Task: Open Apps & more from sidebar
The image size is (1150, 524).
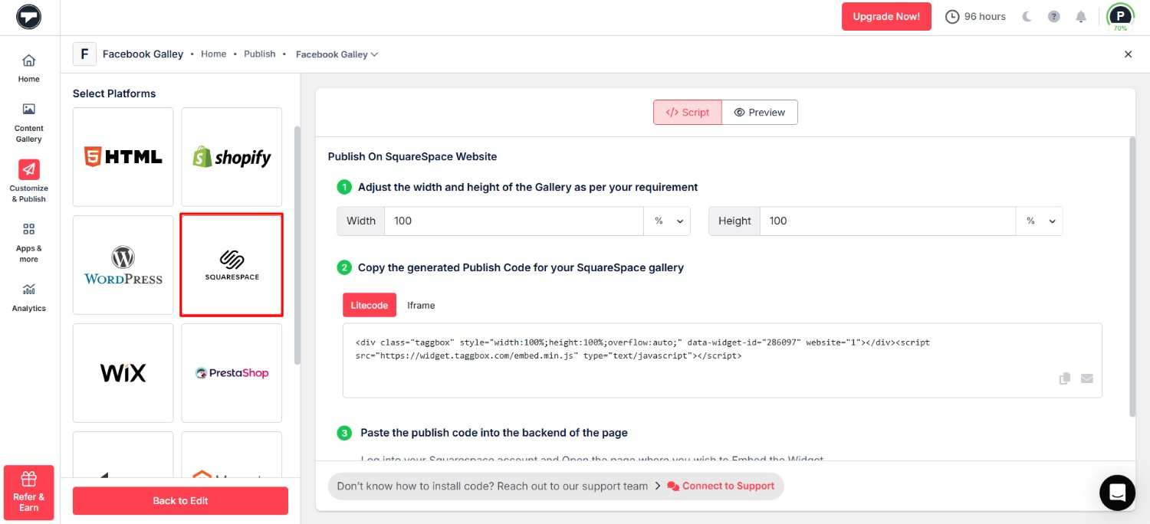Action: (x=28, y=240)
